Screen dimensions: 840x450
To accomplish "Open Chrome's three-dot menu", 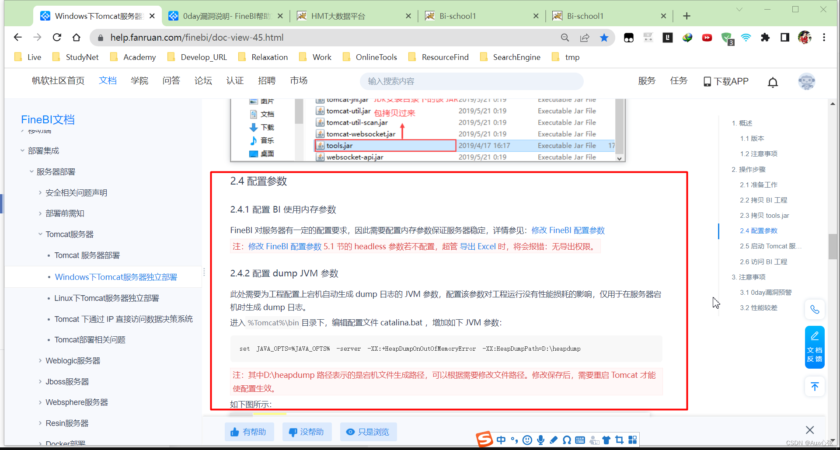I will [x=824, y=37].
